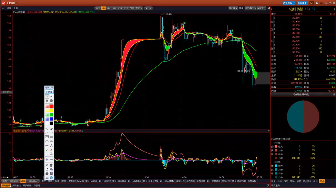Switch to the 主力追踪 indicator tab

pos(191,181)
